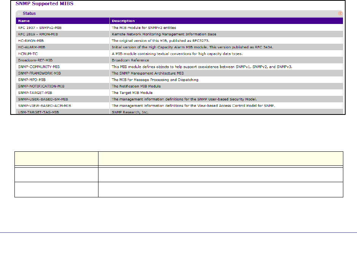Viewport: 357px width, 259px height.
Task: Click the SNMP Supported MIBS page title
Action: point(44,4)
